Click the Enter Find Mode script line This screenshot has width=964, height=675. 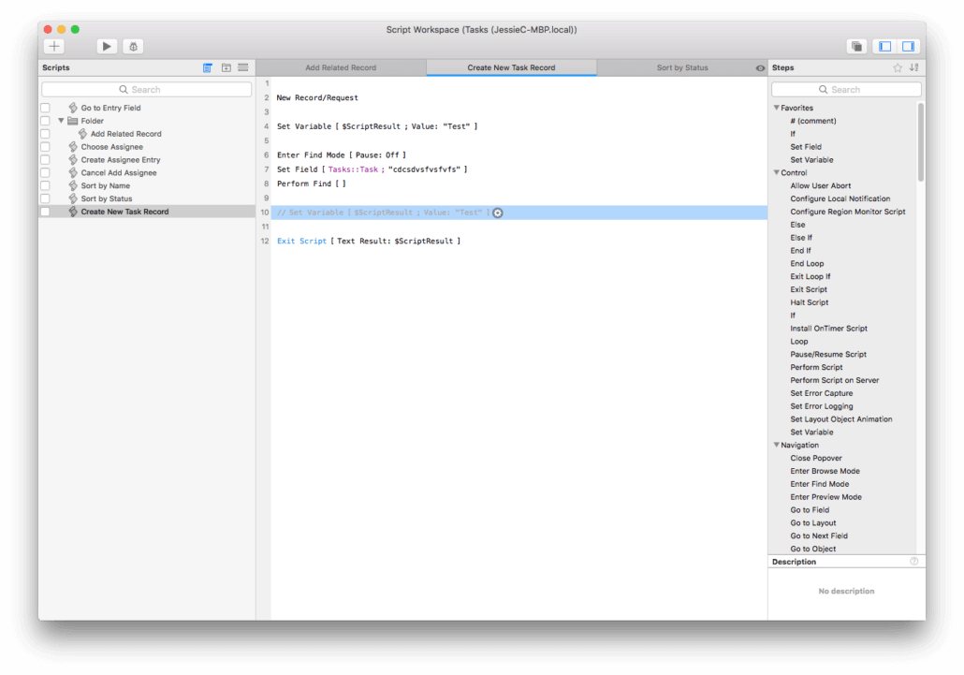[x=519, y=154]
